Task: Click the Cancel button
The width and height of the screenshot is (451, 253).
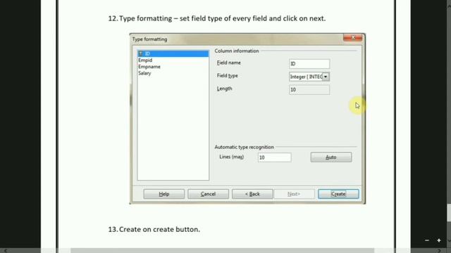Action: pyautogui.click(x=208, y=194)
